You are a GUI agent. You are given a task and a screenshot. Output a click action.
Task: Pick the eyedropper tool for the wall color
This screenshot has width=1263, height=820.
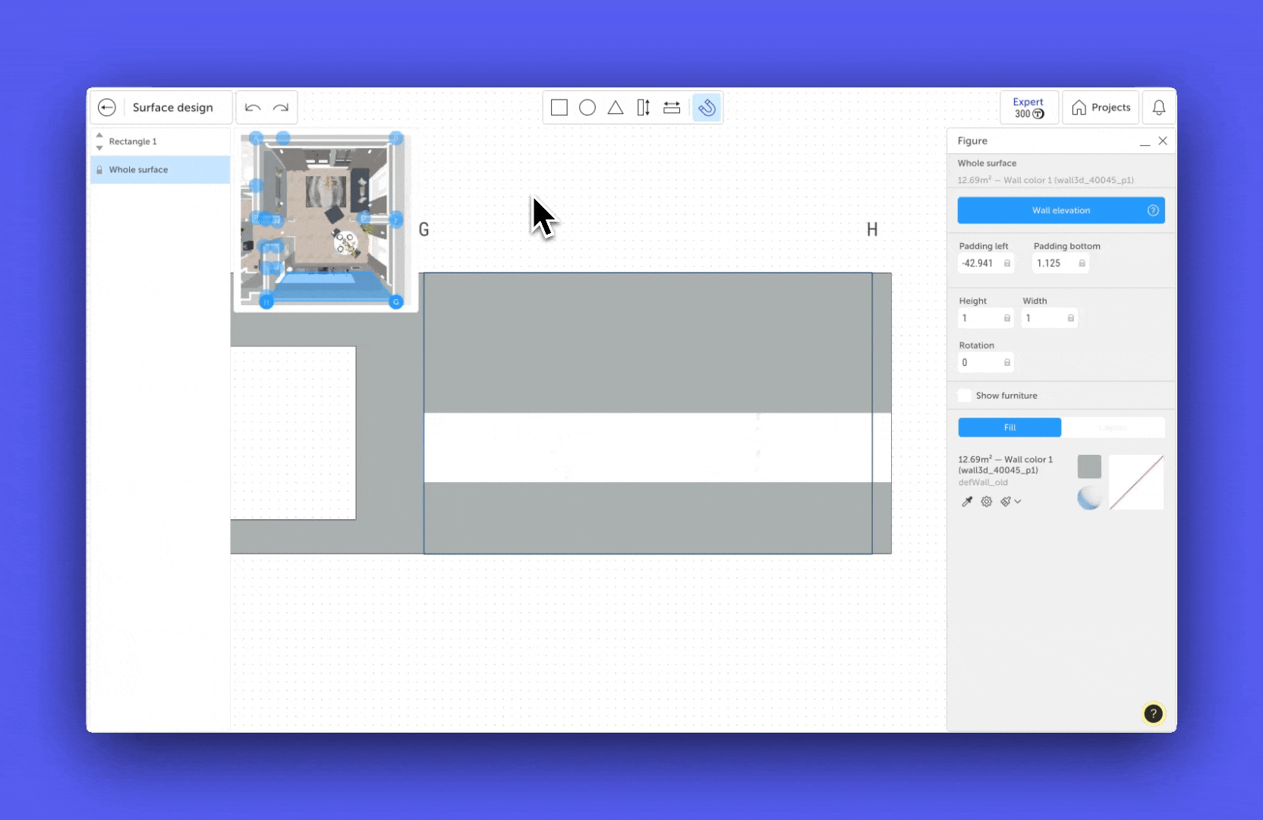coord(967,502)
